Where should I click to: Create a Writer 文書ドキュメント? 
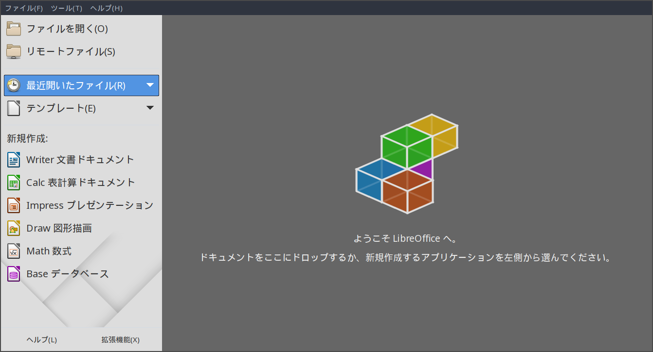80,159
